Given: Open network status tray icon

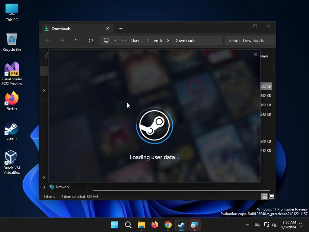Looking at the screenshot, I should [x=267, y=225].
